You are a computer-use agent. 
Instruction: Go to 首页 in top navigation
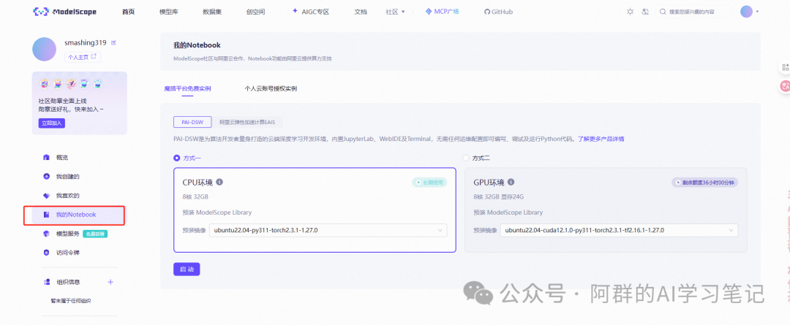pos(129,12)
